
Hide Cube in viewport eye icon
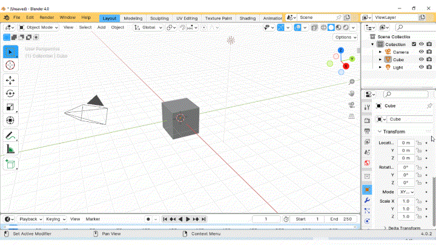(421, 59)
